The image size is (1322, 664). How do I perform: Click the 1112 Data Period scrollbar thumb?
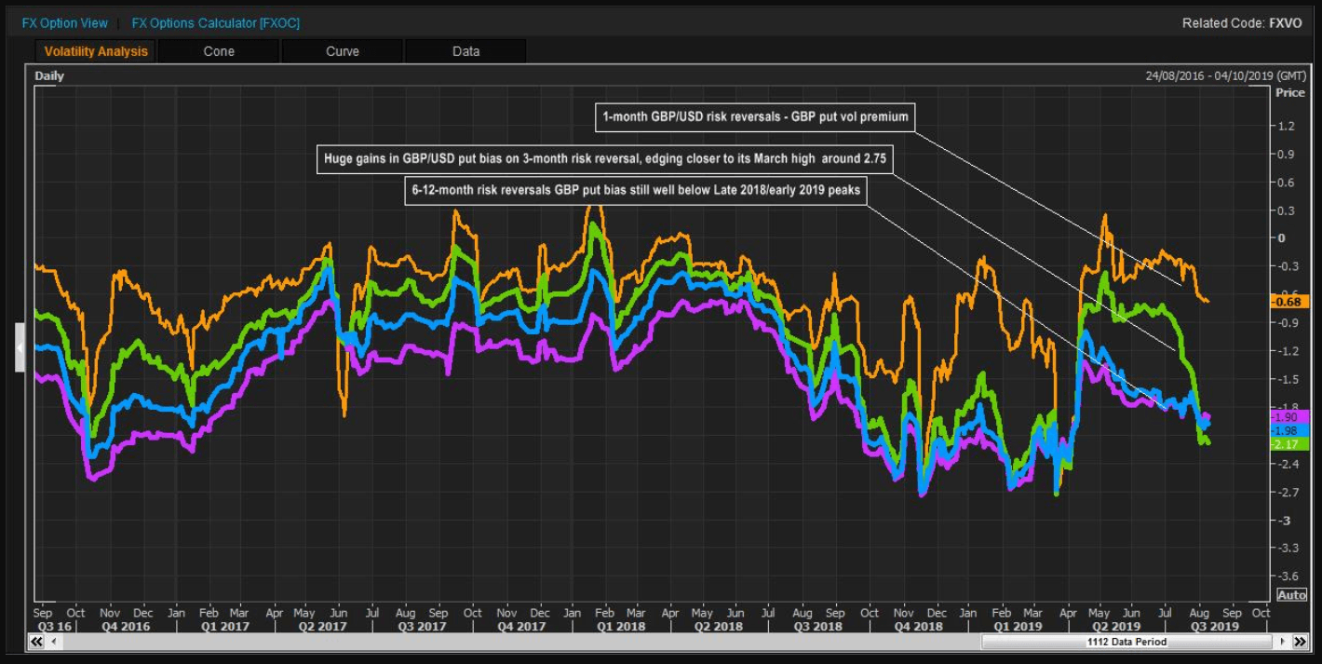(1126, 642)
